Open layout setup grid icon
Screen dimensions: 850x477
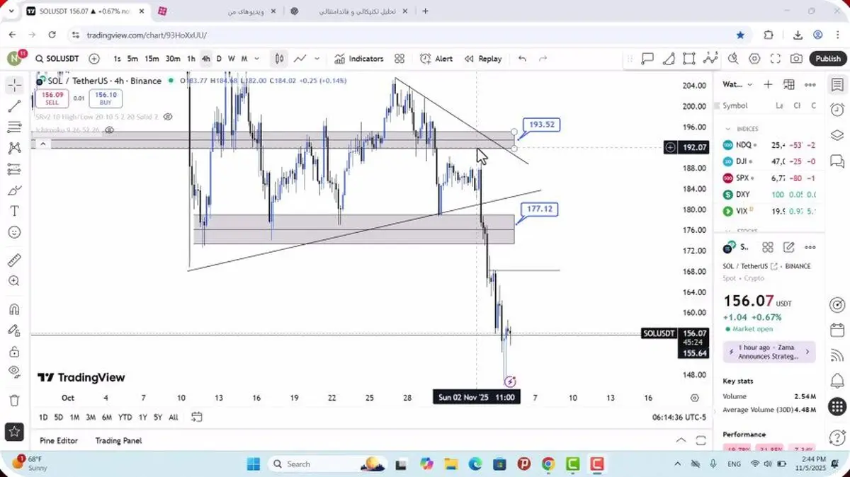tap(399, 59)
